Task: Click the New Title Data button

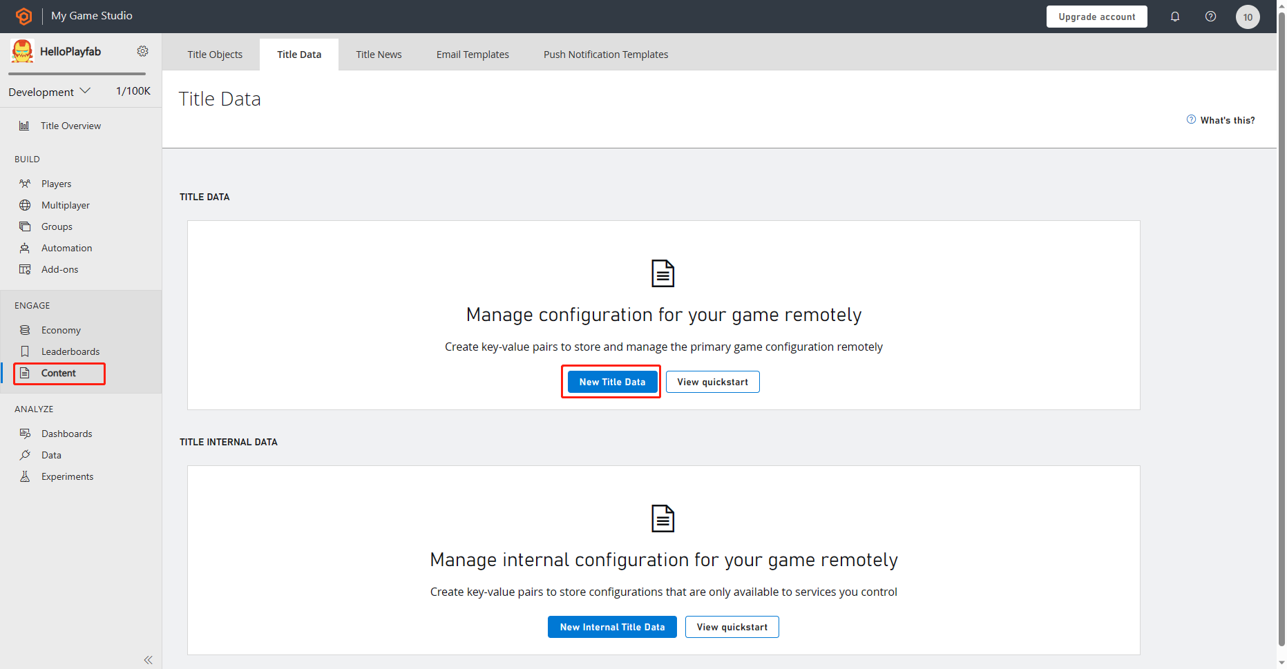Action: coord(612,382)
